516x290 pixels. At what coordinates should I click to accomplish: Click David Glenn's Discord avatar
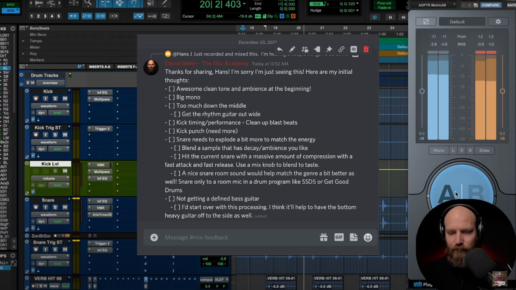tap(151, 67)
